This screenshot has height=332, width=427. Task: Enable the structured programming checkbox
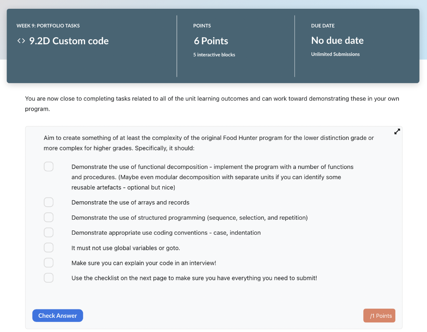coord(49,218)
